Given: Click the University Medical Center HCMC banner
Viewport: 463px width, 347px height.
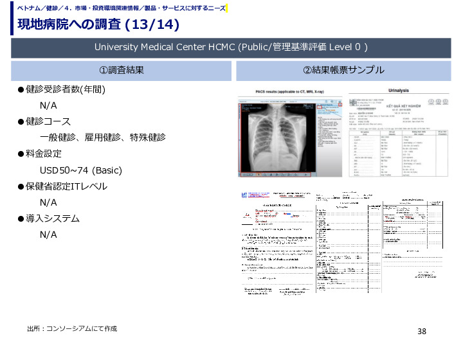Looking at the screenshot, I should [231, 48].
